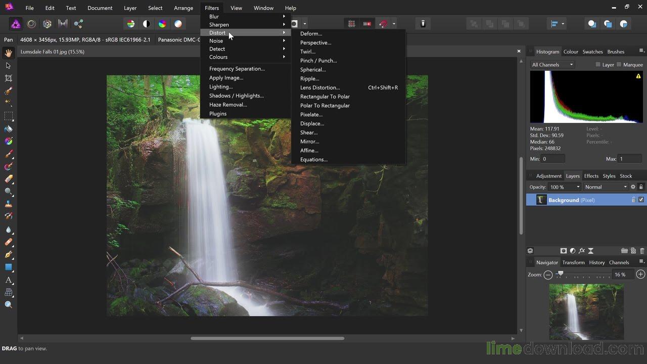Click the Background layer thumbnail

(x=542, y=200)
